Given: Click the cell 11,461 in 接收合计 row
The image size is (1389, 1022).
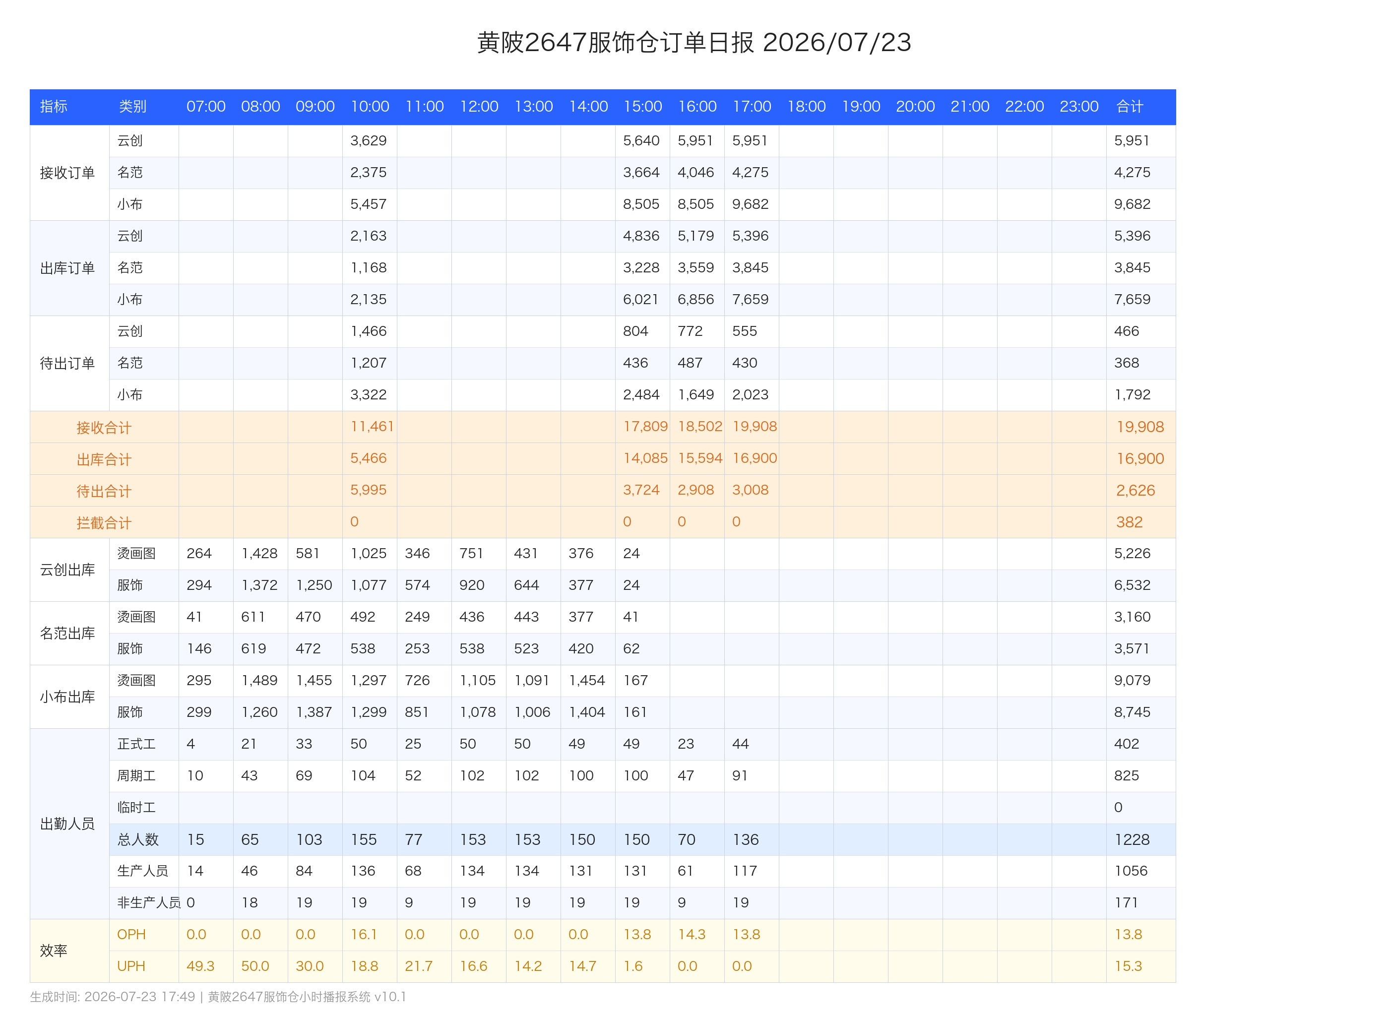Looking at the screenshot, I should (x=372, y=427).
